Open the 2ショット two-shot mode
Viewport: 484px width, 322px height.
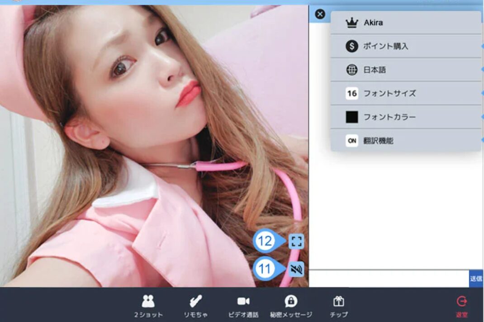148,306
